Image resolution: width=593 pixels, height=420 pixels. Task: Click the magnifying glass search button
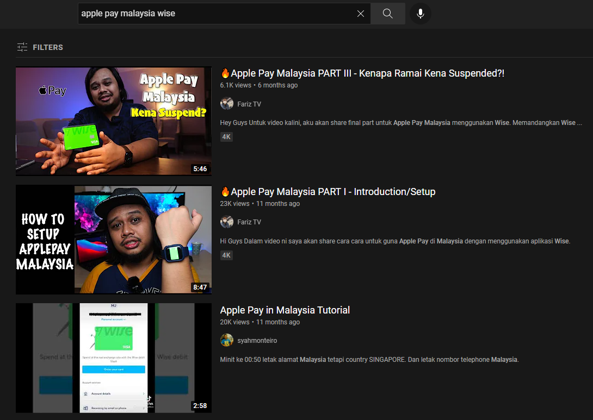(x=388, y=14)
